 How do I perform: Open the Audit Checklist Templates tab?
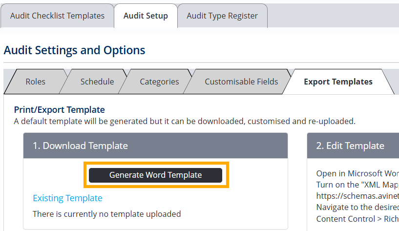pyautogui.click(x=57, y=16)
